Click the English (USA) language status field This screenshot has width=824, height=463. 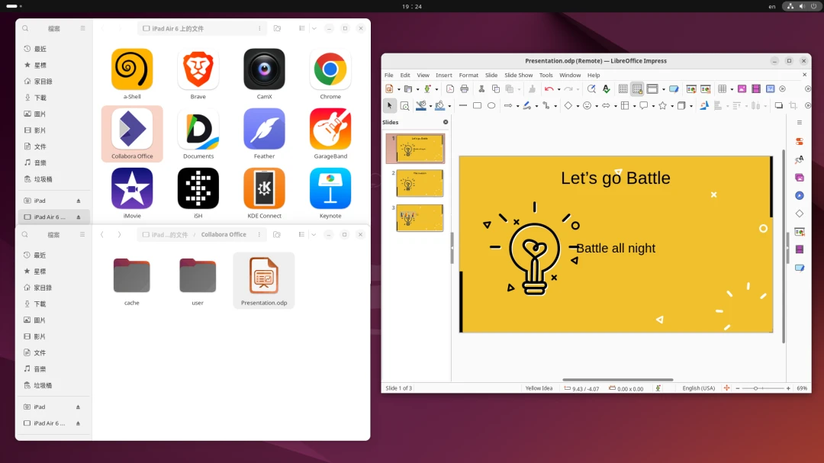[698, 388]
